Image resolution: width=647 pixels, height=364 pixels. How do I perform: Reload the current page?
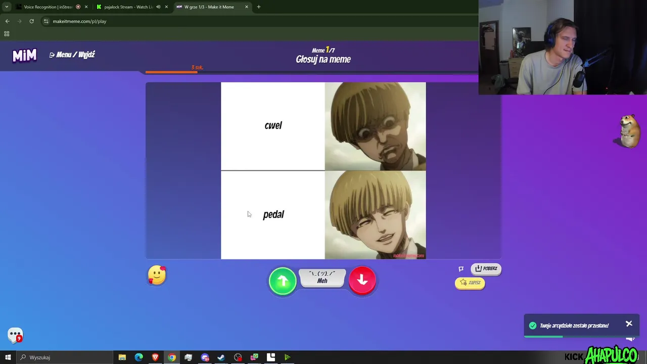pyautogui.click(x=31, y=21)
